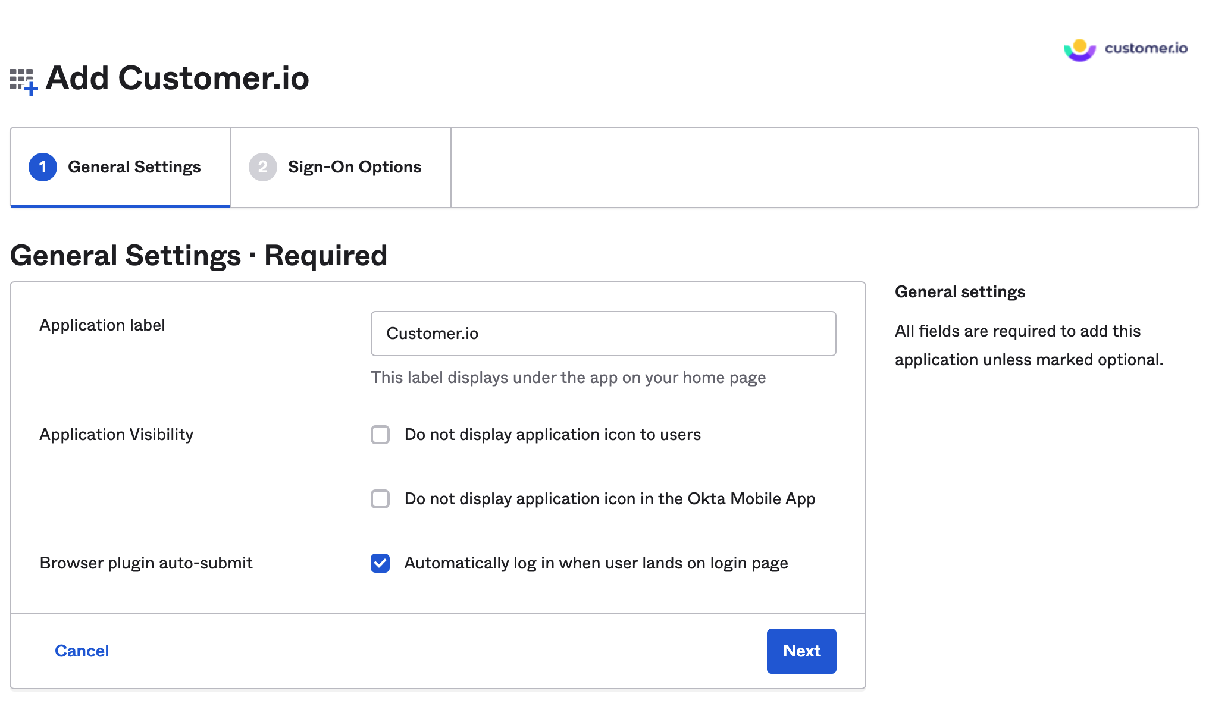
Task: Click the Next button
Action: pos(801,651)
